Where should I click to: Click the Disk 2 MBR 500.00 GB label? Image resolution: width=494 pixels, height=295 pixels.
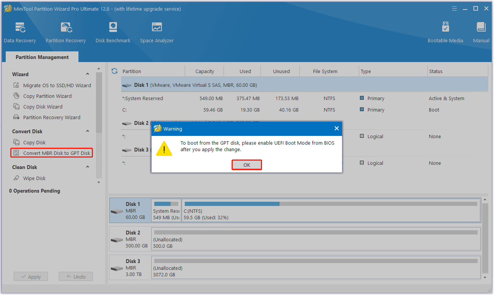[x=136, y=239]
